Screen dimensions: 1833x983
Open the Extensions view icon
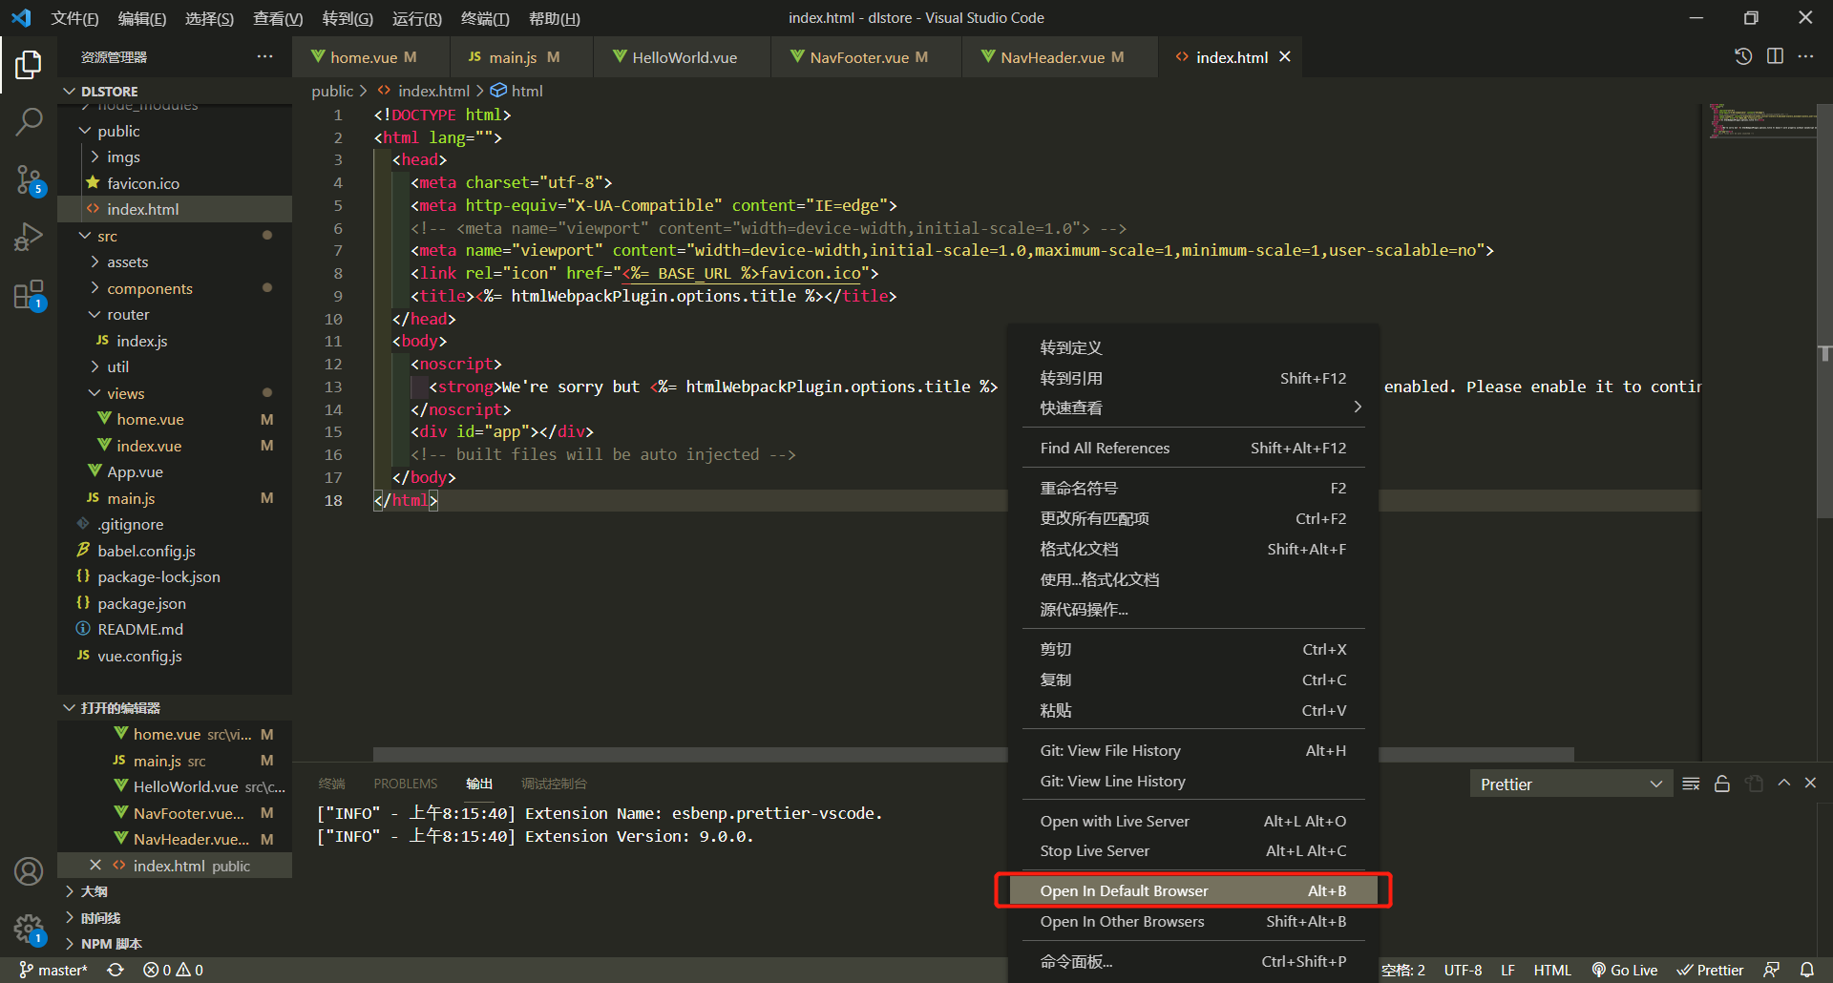(29, 295)
